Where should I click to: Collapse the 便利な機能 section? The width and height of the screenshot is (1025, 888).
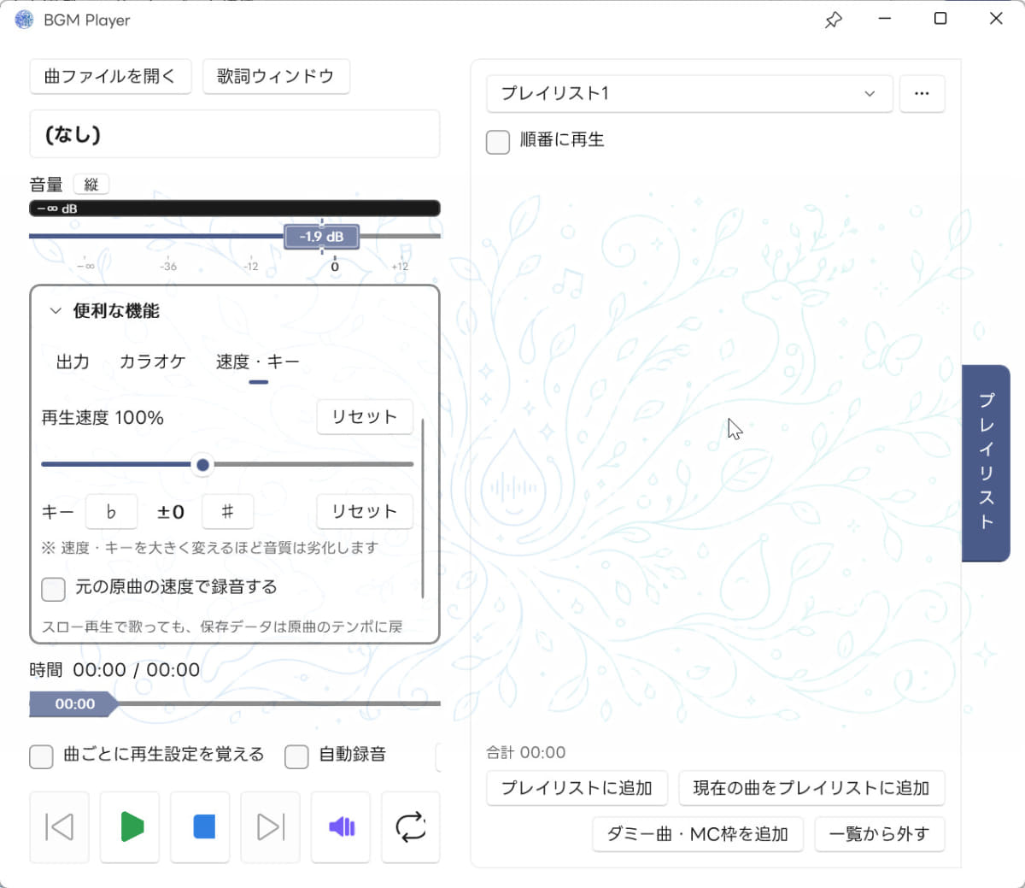point(56,311)
